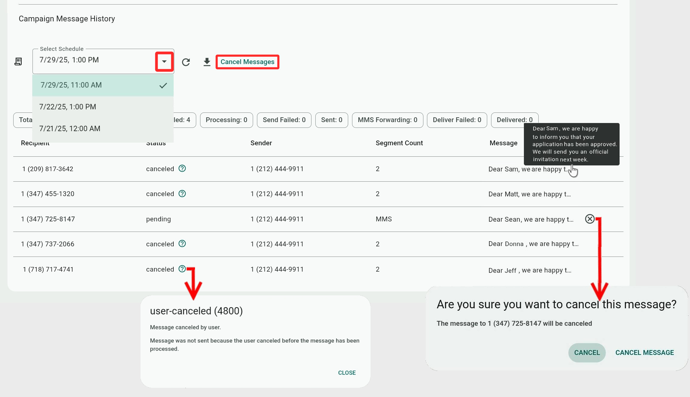Image resolution: width=690 pixels, height=397 pixels.
Task: Click the download icon
Action: [x=207, y=62]
